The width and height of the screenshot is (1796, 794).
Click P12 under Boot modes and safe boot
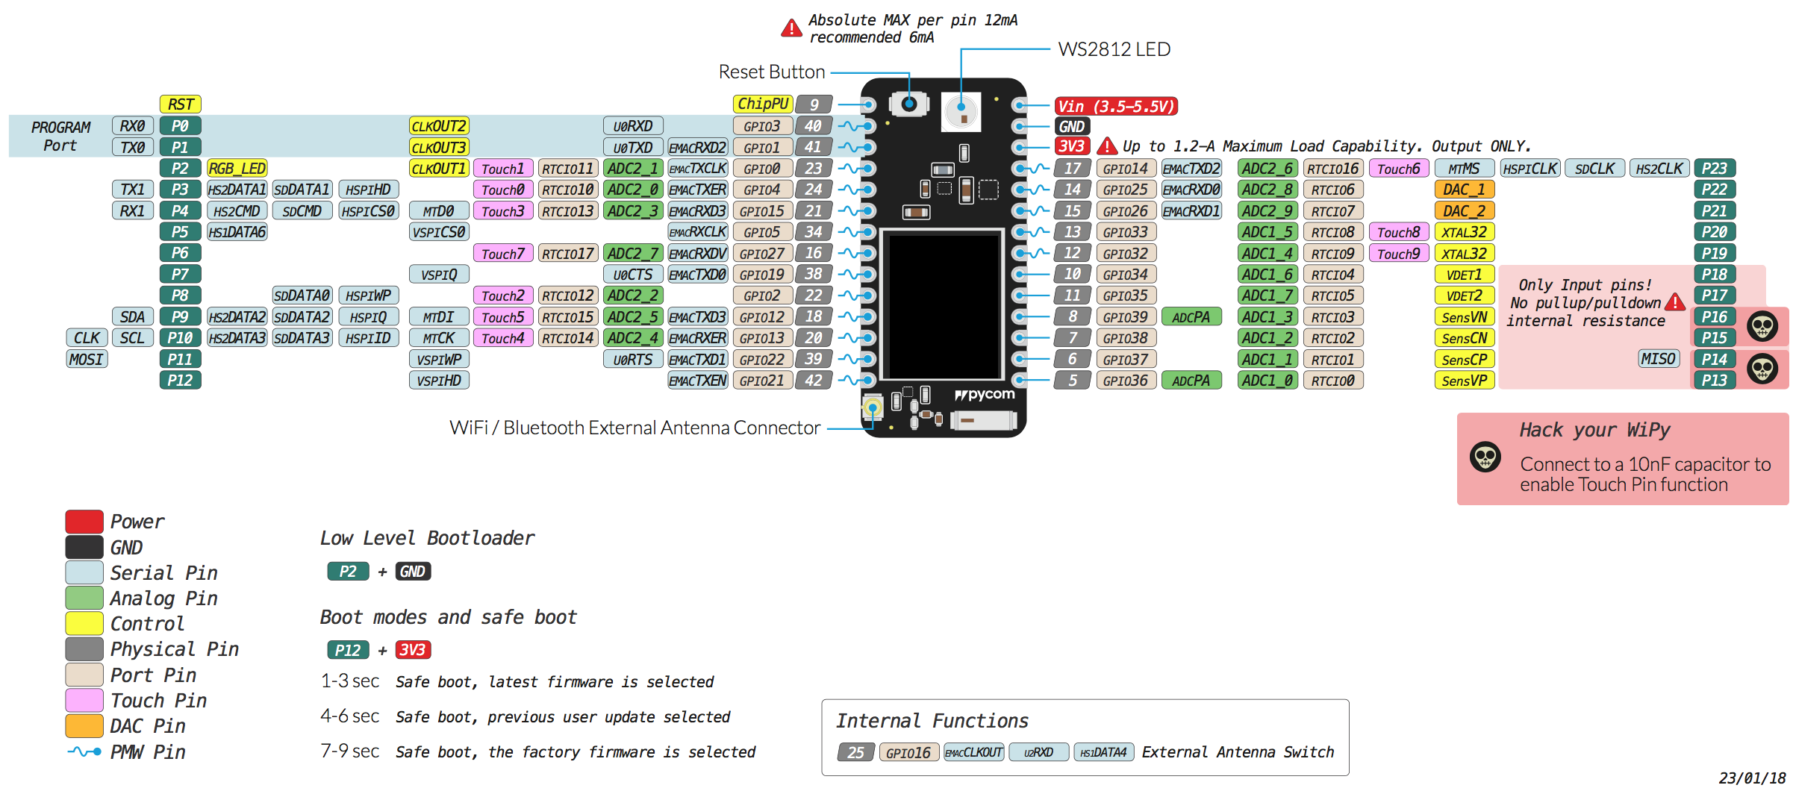coord(348,650)
